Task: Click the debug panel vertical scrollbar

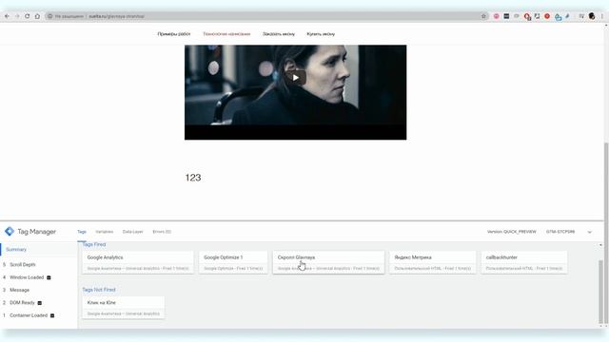Action: (x=600, y=292)
